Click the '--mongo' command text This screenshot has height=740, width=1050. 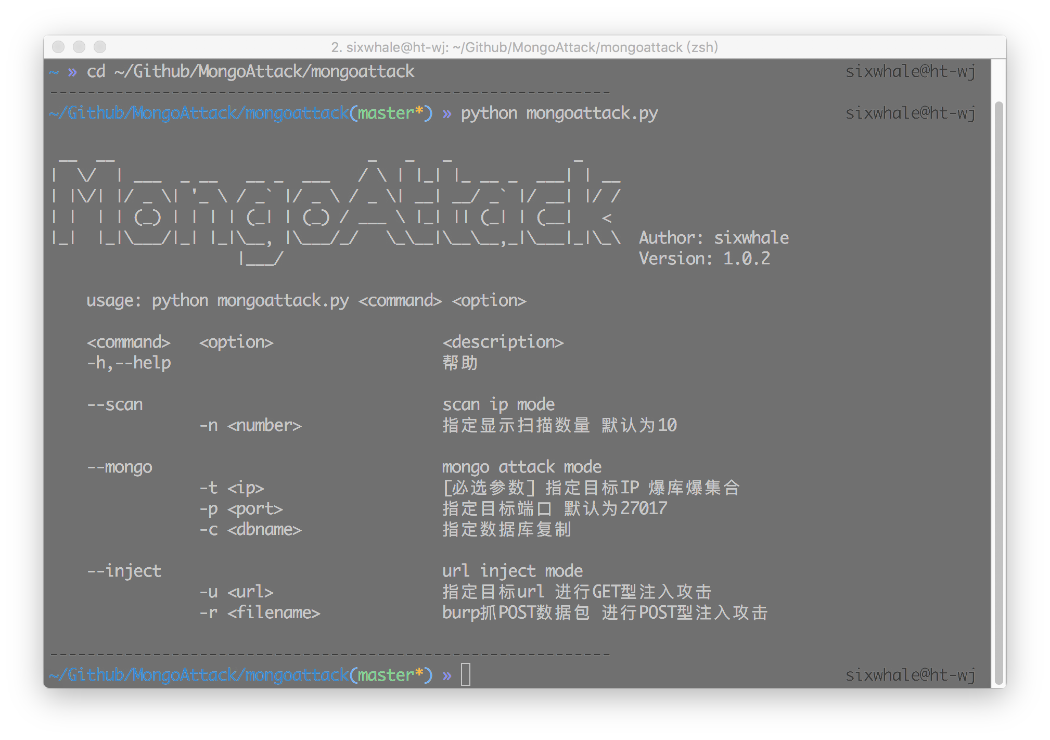coord(119,467)
